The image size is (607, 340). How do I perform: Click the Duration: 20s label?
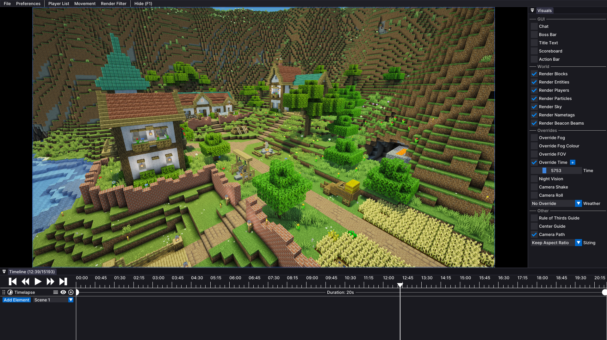tap(340, 292)
